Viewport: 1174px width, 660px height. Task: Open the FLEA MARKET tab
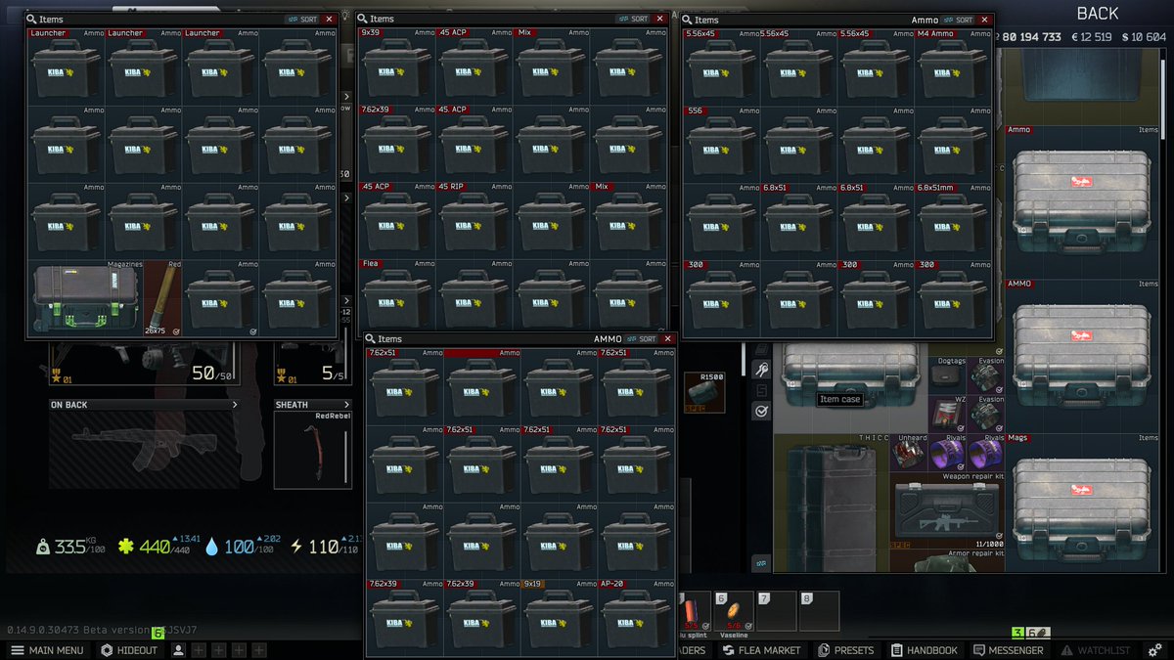pos(761,650)
